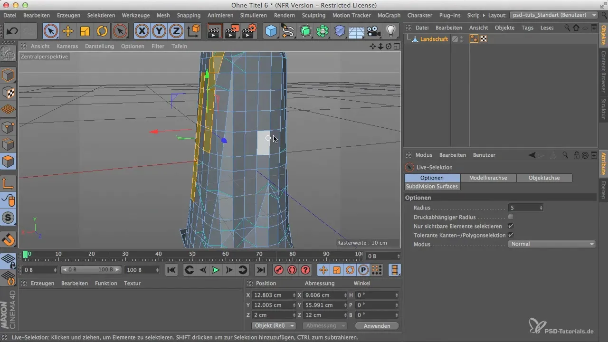Play the animation forward
Screen dimensions: 608x342
[x=216, y=270]
